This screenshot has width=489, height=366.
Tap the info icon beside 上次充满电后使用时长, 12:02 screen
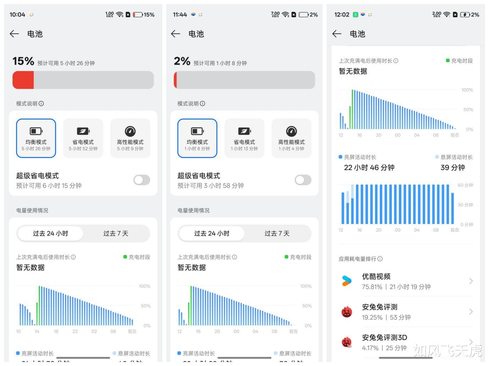396,61
